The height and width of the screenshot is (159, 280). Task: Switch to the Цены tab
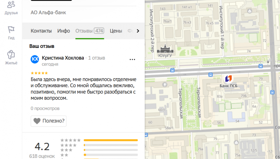coord(116,31)
